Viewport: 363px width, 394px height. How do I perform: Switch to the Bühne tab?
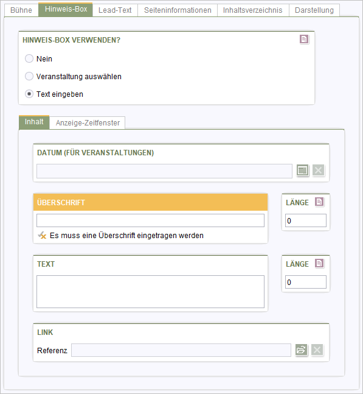(21, 10)
